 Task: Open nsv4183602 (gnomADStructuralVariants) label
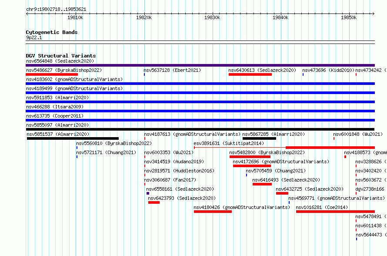coord(74,79)
